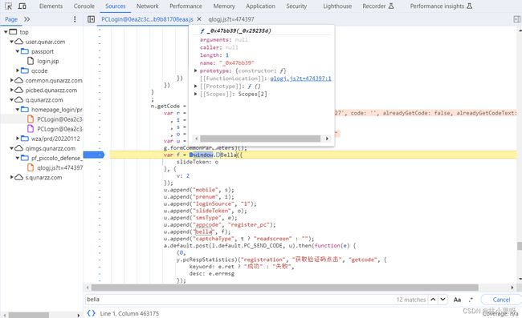
Task: Click popup scrollbar right arrow
Action: click(327, 139)
